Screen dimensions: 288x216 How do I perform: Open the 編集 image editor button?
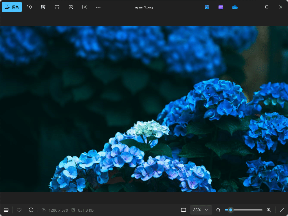click(12, 7)
